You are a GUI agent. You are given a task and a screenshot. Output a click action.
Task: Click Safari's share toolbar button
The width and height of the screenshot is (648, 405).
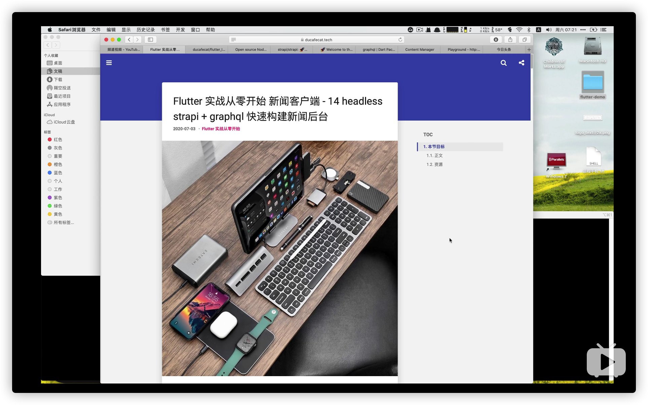510,40
